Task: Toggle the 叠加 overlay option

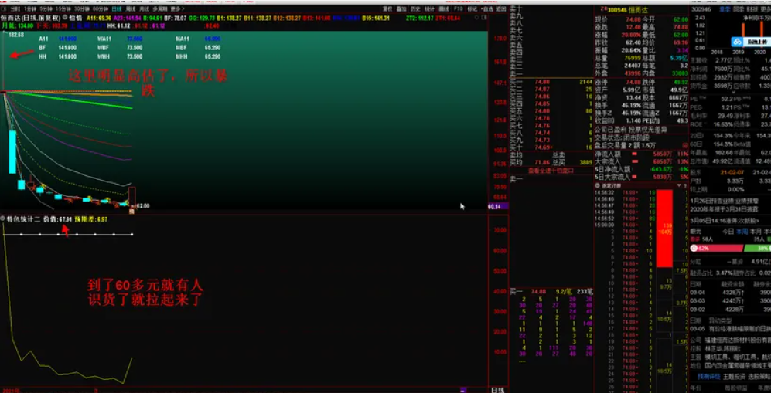Action: [401, 8]
